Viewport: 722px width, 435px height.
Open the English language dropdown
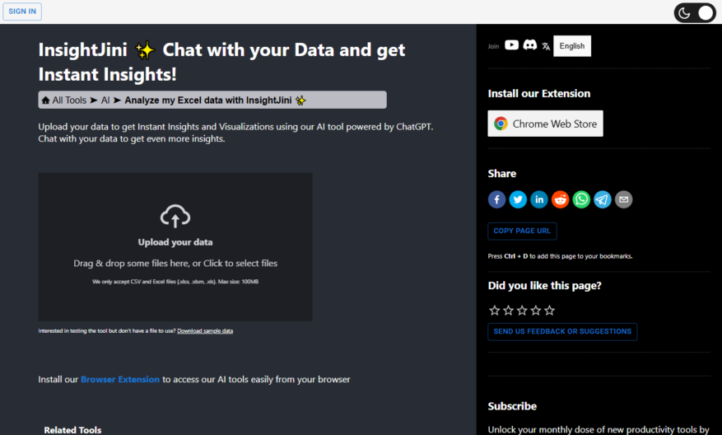pyautogui.click(x=572, y=46)
